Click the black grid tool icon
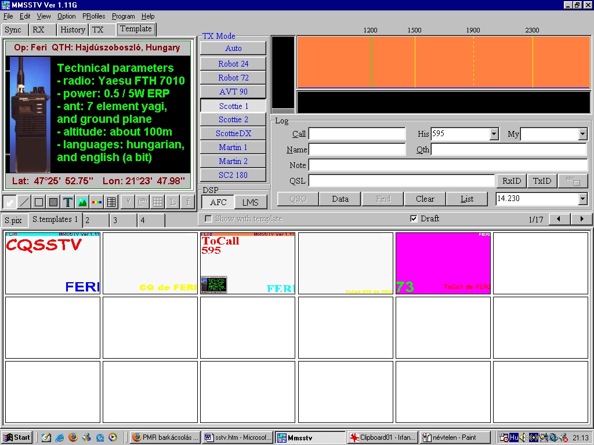The height and width of the screenshot is (445, 594). 111,202
